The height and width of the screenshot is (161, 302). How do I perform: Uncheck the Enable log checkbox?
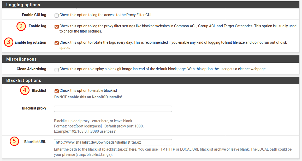click(x=57, y=27)
